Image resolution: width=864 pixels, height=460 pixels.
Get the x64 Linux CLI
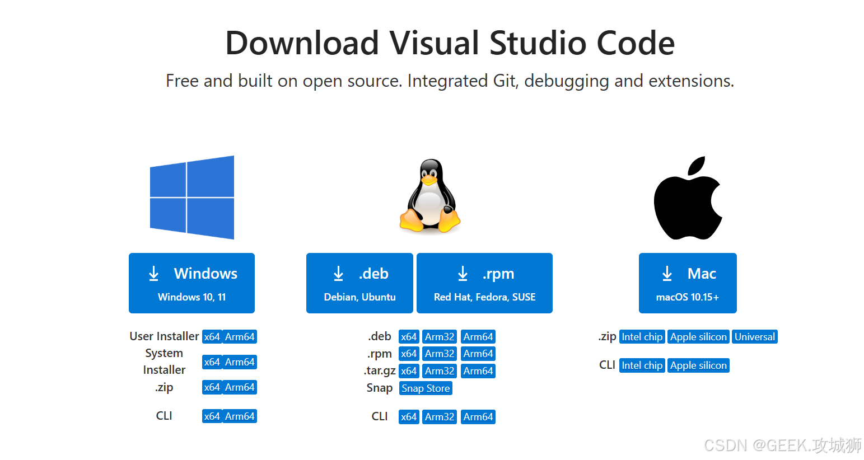coord(409,417)
